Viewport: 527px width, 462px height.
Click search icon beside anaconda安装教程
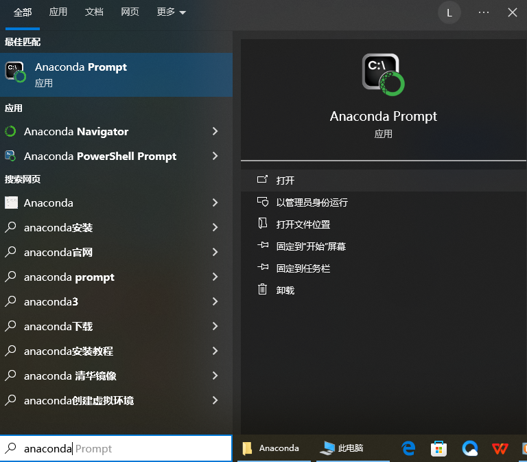(10, 351)
